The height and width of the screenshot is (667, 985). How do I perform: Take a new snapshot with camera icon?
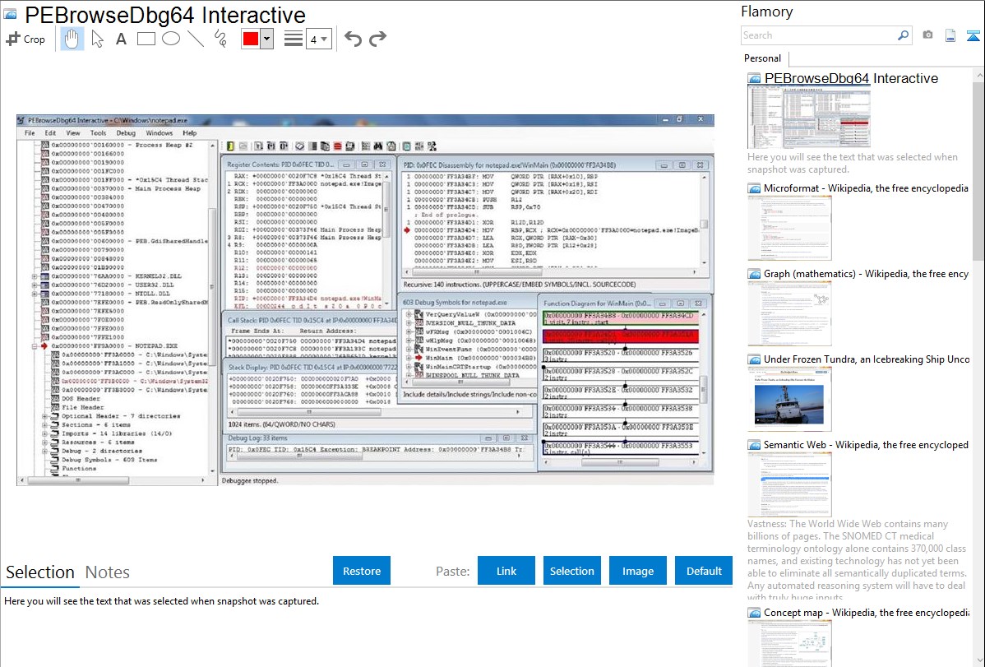[x=927, y=35]
